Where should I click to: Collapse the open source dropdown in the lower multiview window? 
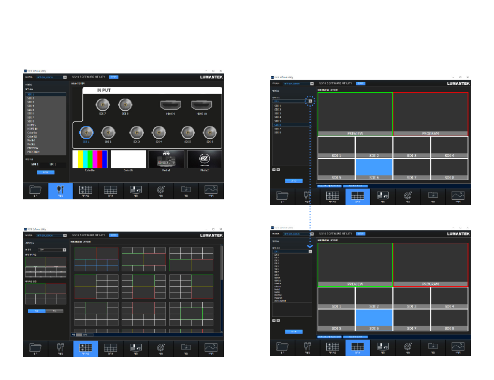coord(310,252)
